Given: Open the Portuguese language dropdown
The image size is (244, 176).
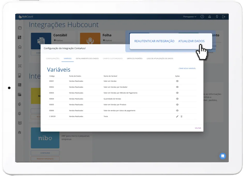Looking at the screenshot, I should pyautogui.click(x=190, y=17).
